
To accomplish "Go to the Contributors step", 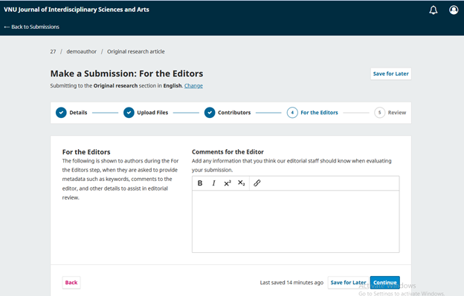I will tap(228, 113).
